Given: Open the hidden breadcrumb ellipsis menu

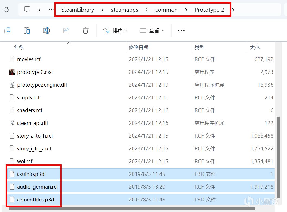Looking at the screenshot, I should 51,9.
